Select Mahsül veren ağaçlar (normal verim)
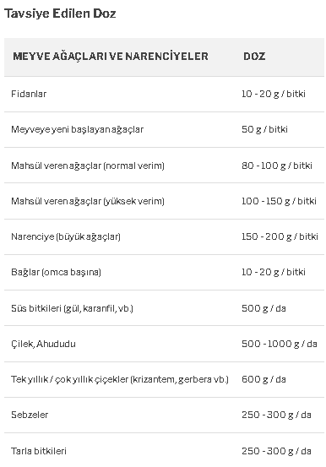Screen dimensions: 326x467 pos(88,166)
